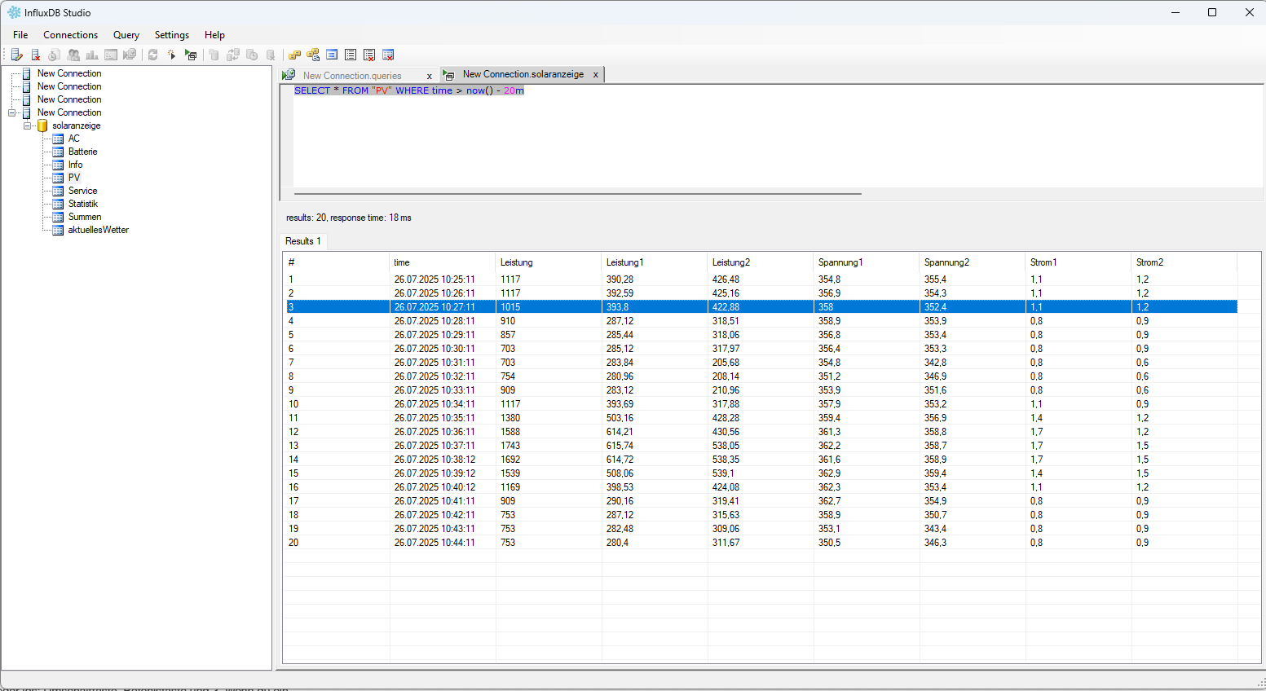Click the manage connections icon with pencil
1266x691 pixels.
click(17, 55)
